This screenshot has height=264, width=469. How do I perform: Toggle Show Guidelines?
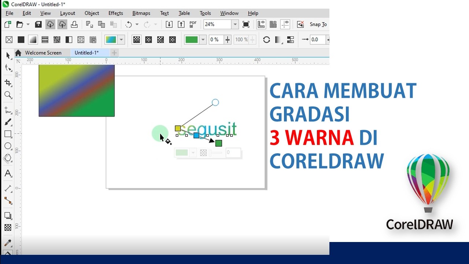click(x=285, y=25)
